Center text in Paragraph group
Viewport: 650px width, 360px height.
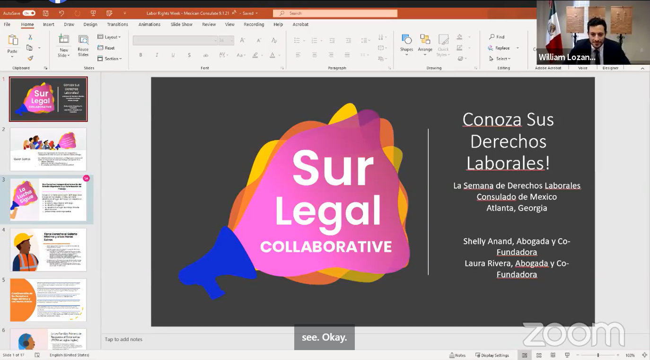(315, 55)
